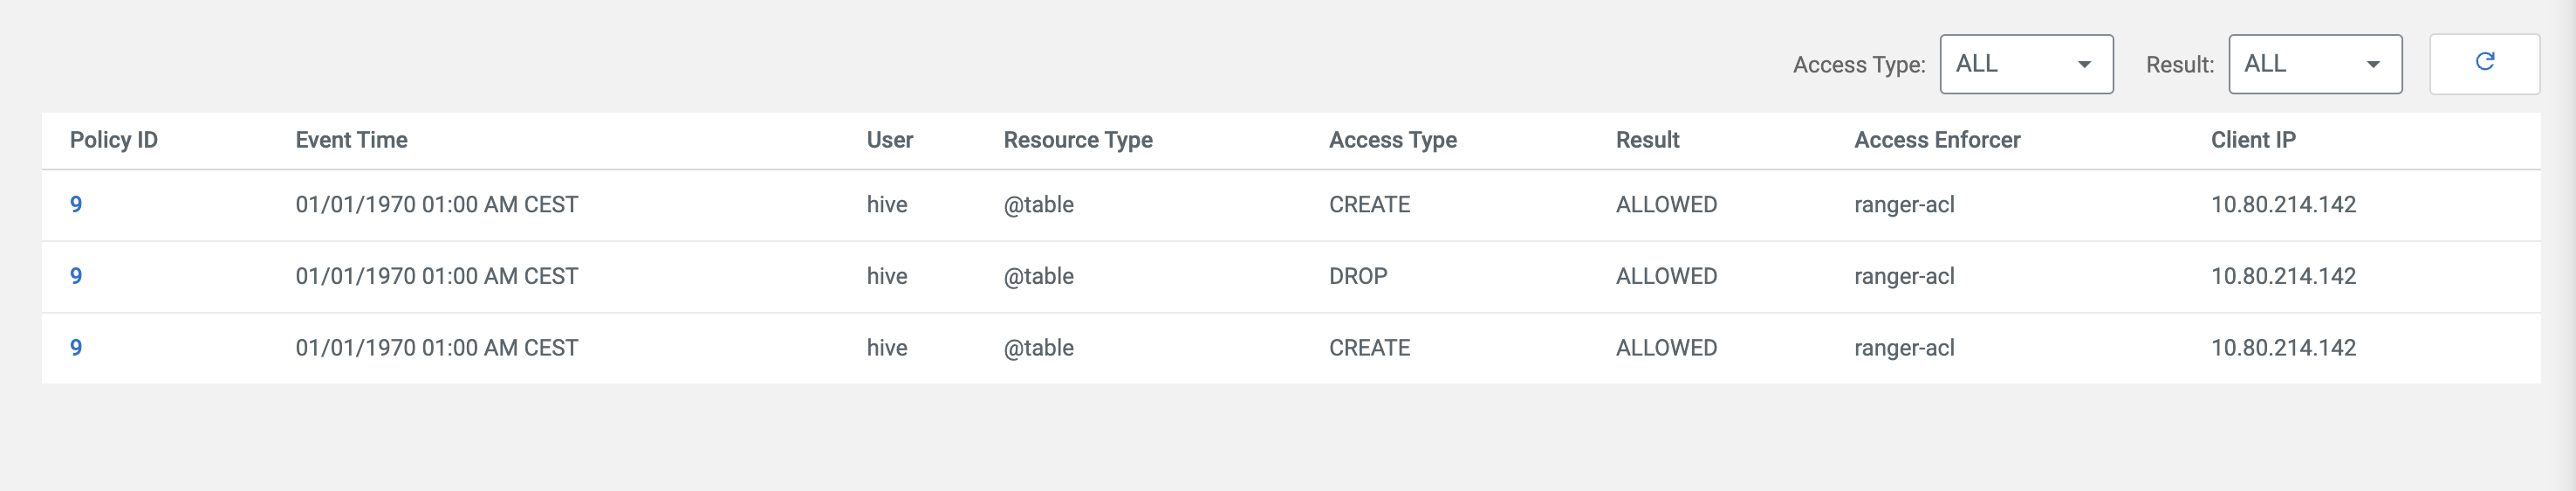This screenshot has width=2576, height=491.
Task: Click the first row's CREATE cell
Action: 1369,204
